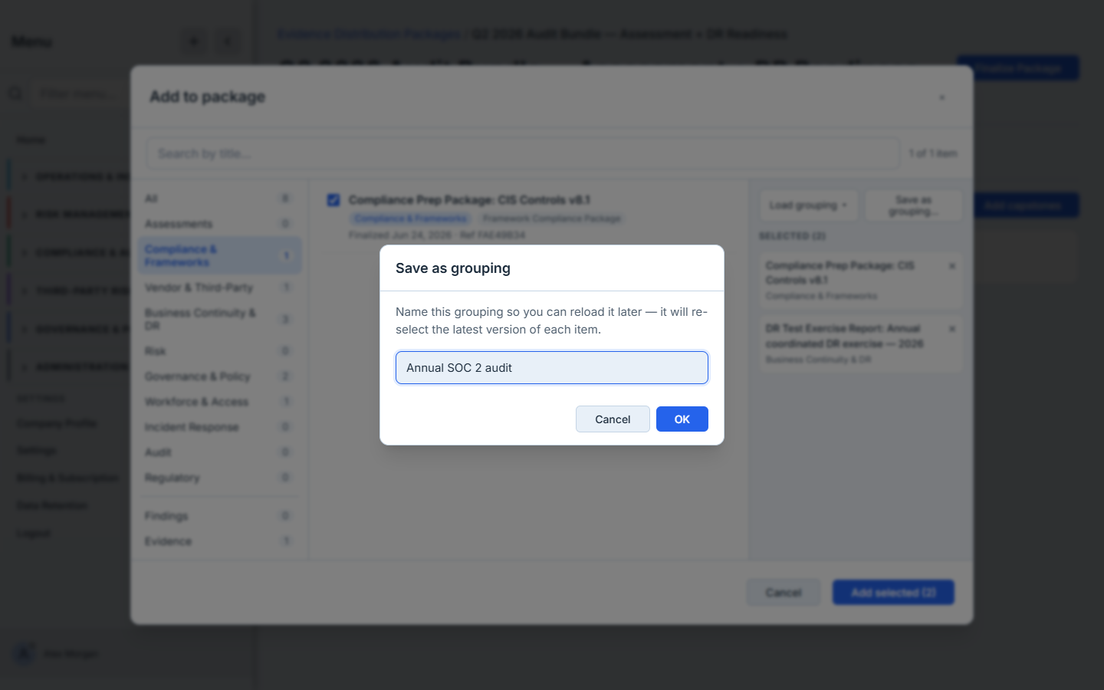Screen dimensions: 1104x690
Task: Select Assessments category in Add to package
Action: coord(219,224)
